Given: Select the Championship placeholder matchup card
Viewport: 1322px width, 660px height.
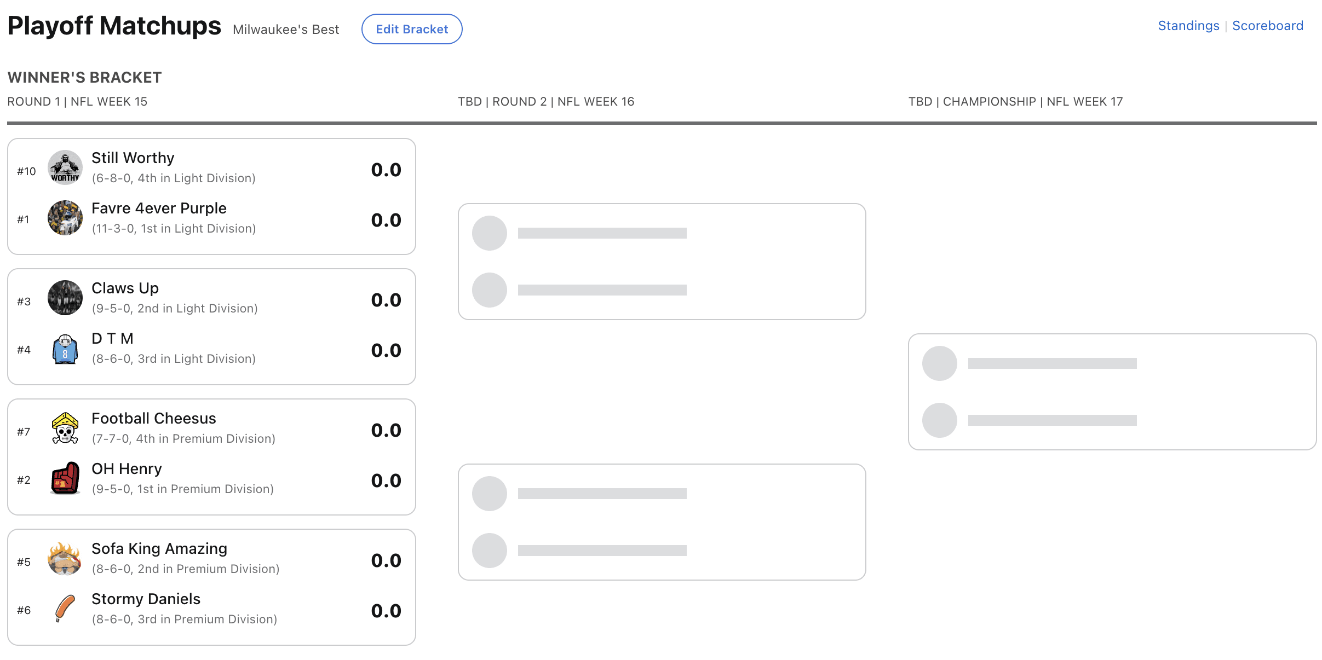Looking at the screenshot, I should coord(1112,392).
